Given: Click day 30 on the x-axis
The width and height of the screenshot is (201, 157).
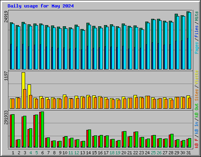Looking at the screenshot, I should (183, 153).
